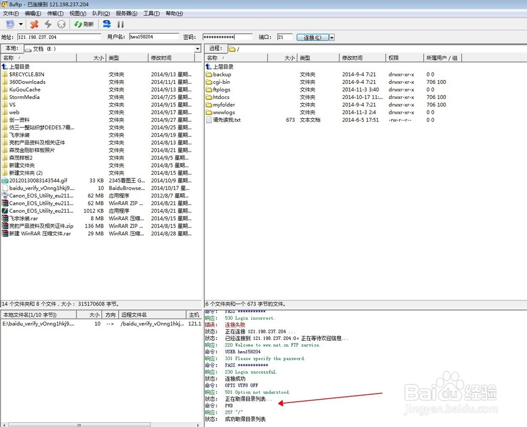Select the $RECYCLE.BIN folder icon

(x=5, y=74)
